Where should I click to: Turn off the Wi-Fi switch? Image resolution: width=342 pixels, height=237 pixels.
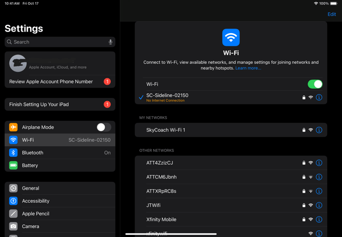tap(315, 84)
